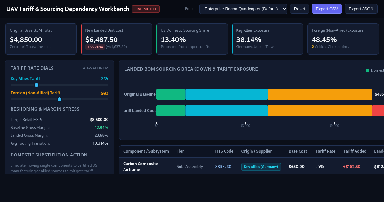This screenshot has width=384, height=202.
Task: Click the Component / Subsystem column header
Action: [146, 151]
